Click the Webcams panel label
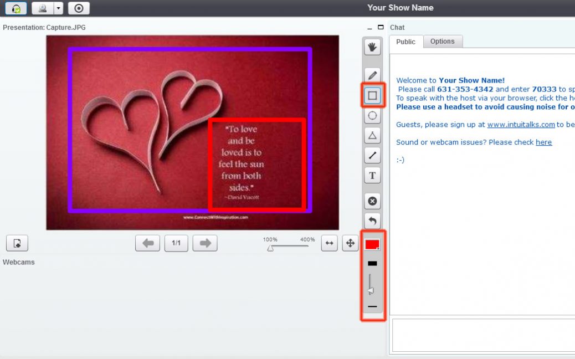This screenshot has width=575, height=359. pos(19,262)
